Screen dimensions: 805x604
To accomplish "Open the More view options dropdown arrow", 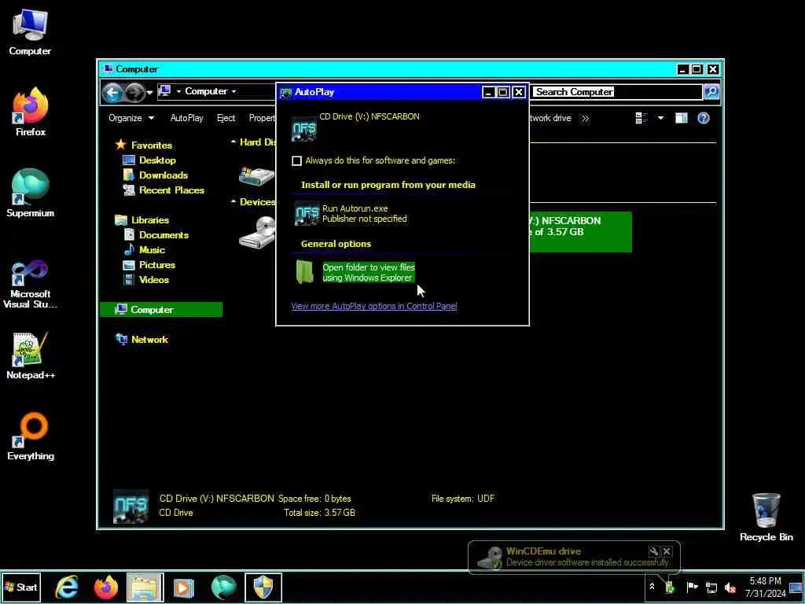I will pyautogui.click(x=660, y=118).
